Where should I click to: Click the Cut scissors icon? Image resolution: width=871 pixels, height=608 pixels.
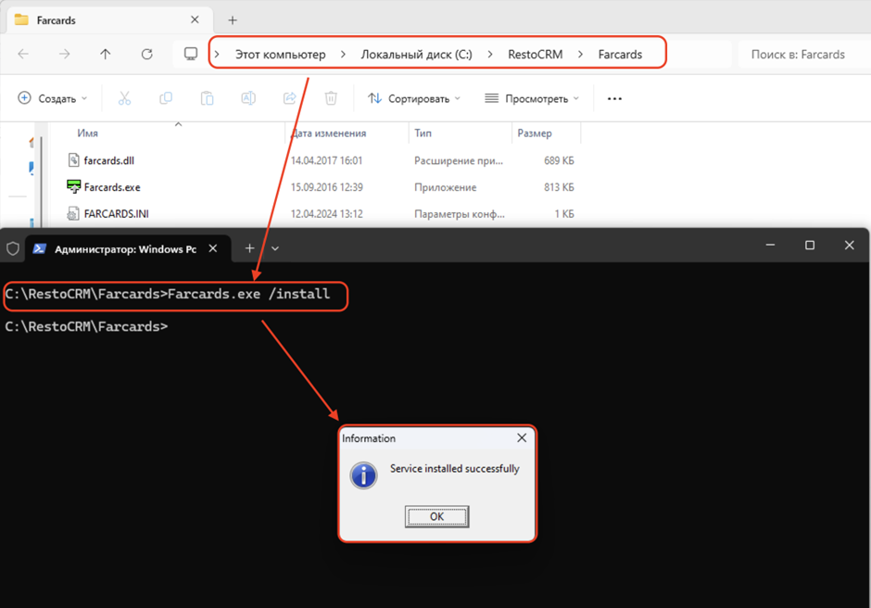[124, 98]
